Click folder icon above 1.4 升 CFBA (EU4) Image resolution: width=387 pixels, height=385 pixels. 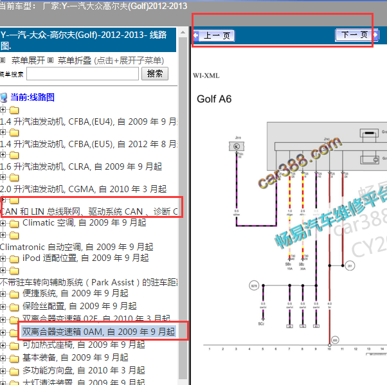click(14, 110)
